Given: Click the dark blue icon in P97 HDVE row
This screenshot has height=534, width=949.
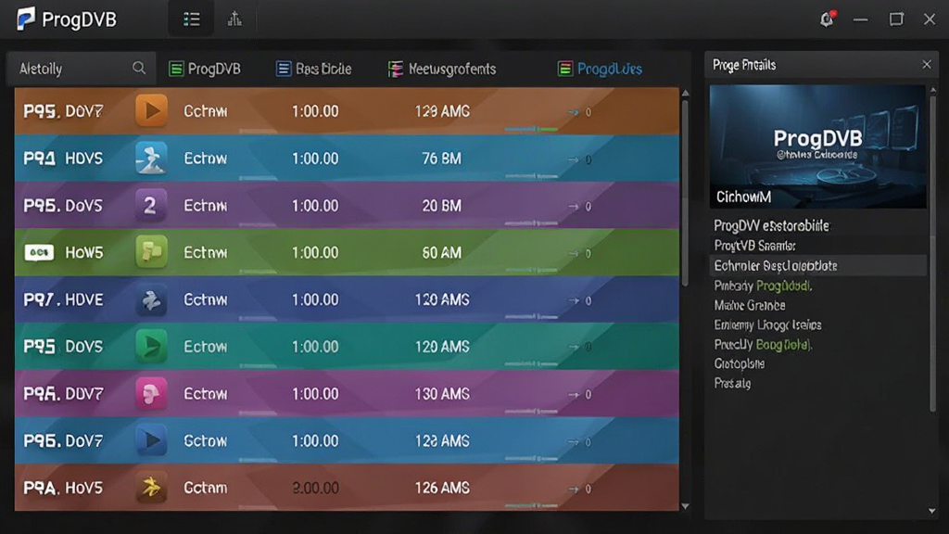Looking at the screenshot, I should [x=151, y=299].
